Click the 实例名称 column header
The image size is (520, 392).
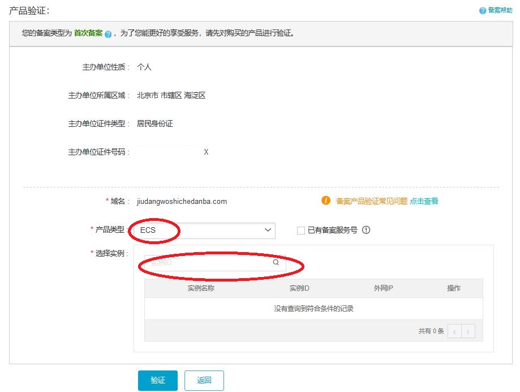pos(201,288)
